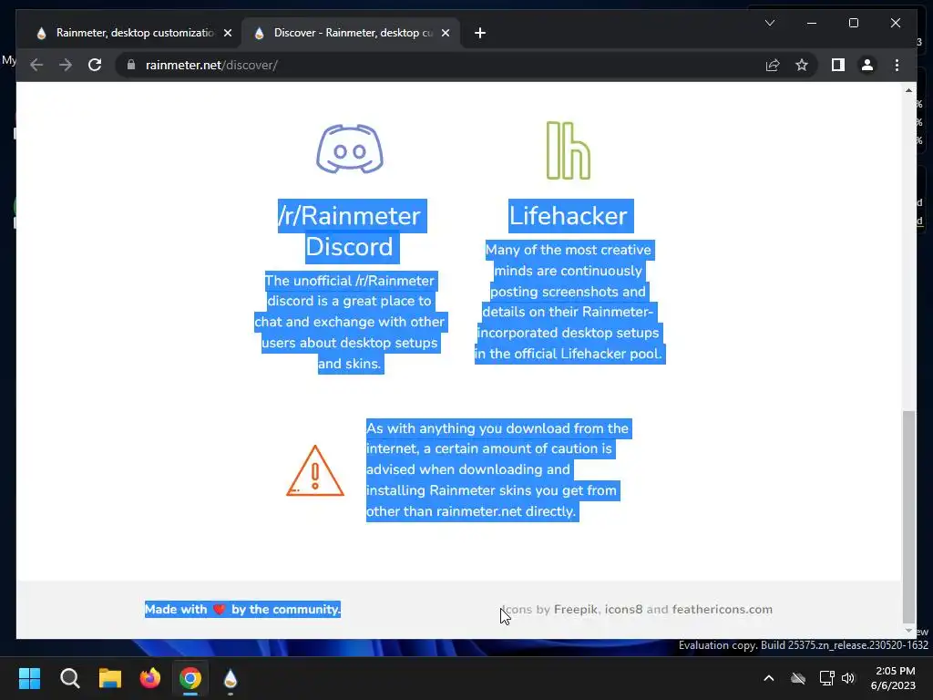This screenshot has width=933, height=700.
Task: Open the icons8 footer link
Action: click(x=623, y=609)
